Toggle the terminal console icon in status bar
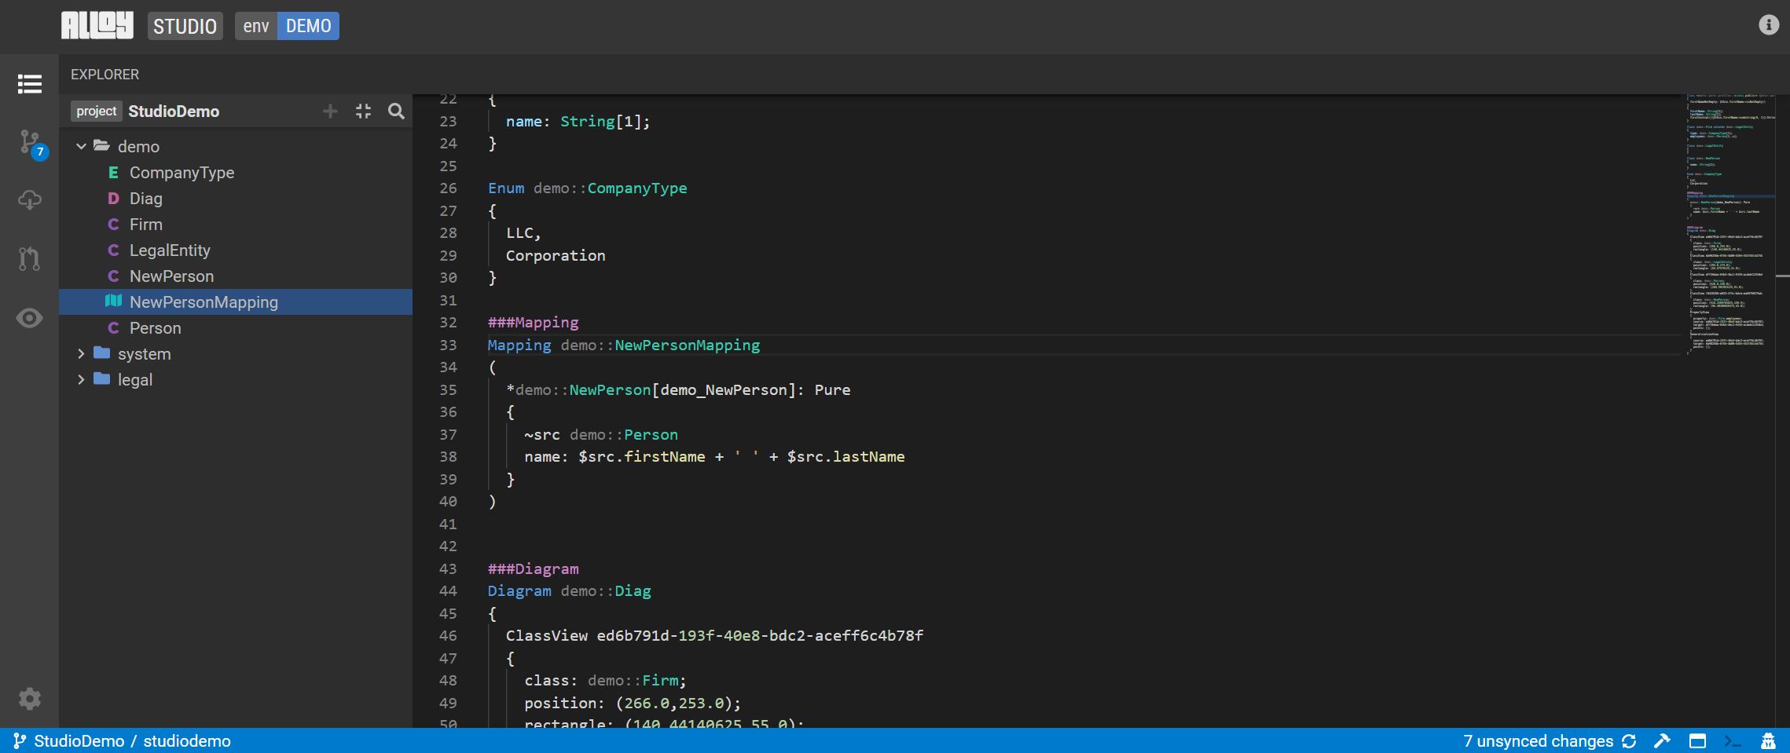 point(1733,741)
